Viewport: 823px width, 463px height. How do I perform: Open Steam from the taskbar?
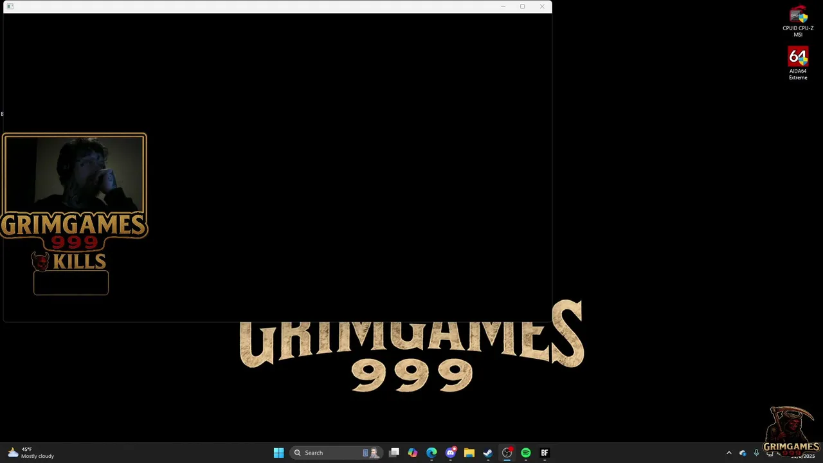pyautogui.click(x=488, y=453)
